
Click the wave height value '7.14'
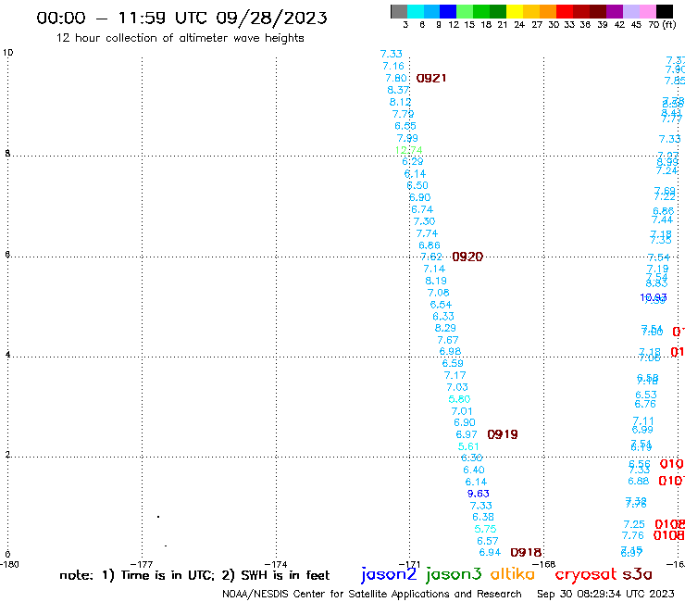(434, 269)
